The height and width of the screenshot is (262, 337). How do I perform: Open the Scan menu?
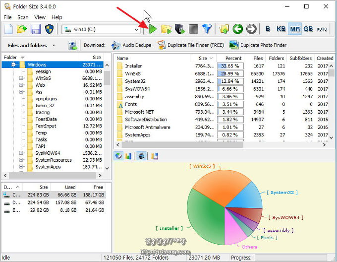pyautogui.click(x=23, y=17)
